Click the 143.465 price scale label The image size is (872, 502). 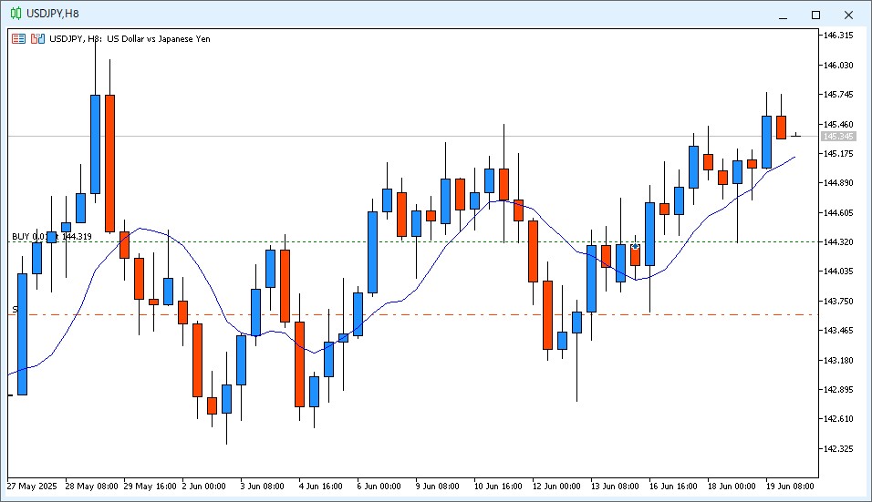(838, 331)
